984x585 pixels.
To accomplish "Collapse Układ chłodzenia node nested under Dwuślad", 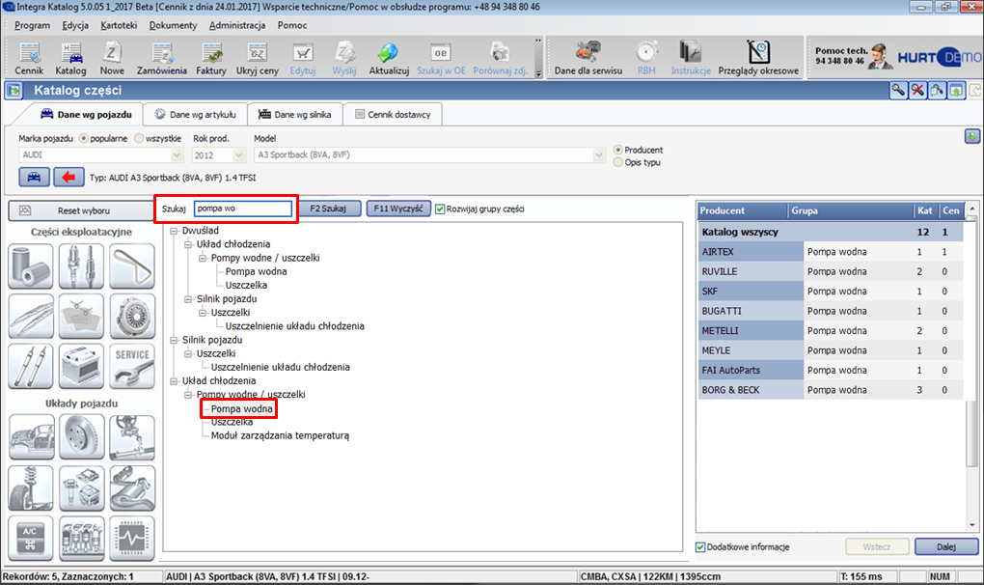I will tap(188, 244).
